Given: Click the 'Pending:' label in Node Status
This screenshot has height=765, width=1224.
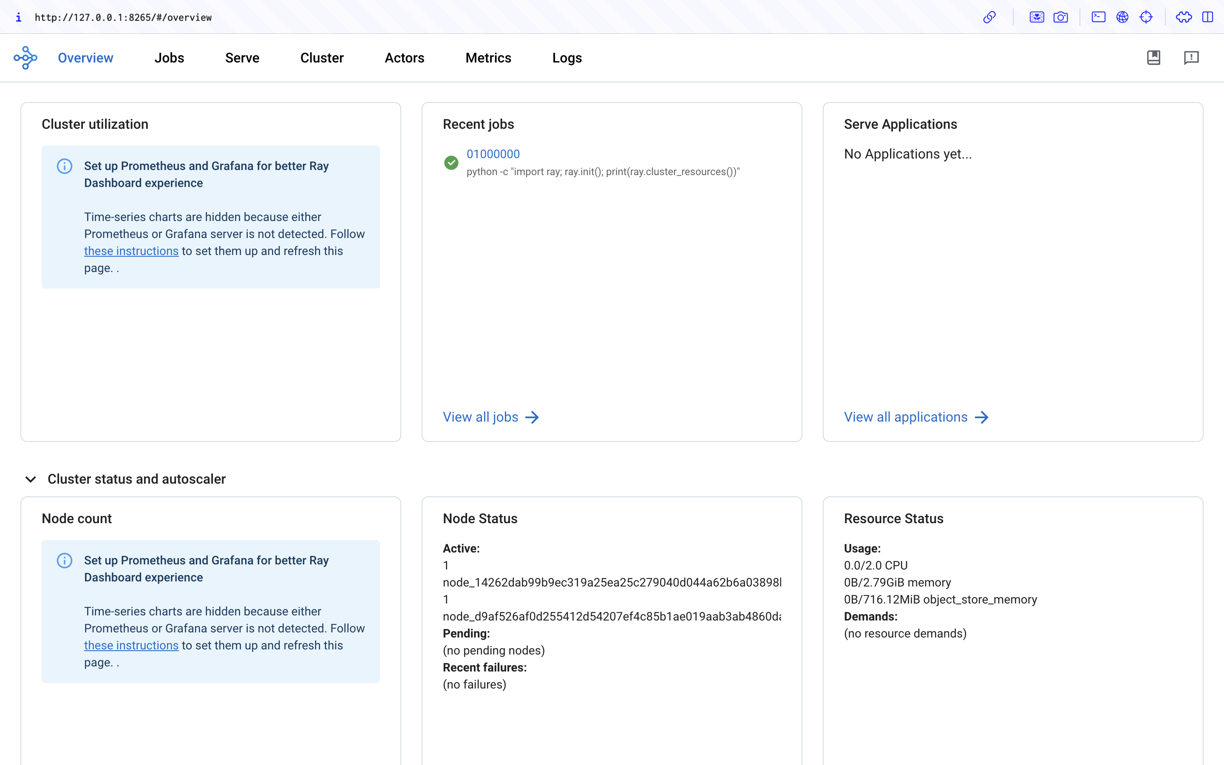Looking at the screenshot, I should coord(466,633).
